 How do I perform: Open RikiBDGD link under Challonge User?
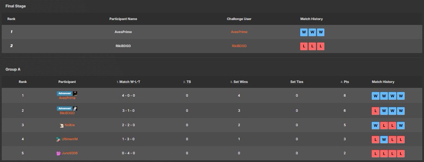[239, 46]
